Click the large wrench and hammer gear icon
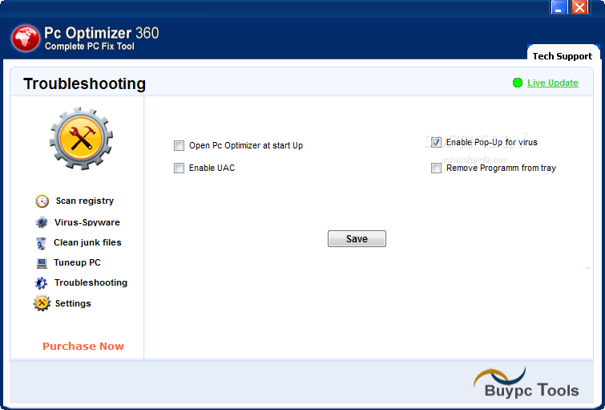Viewport: 605px width, 410px height. (x=81, y=138)
